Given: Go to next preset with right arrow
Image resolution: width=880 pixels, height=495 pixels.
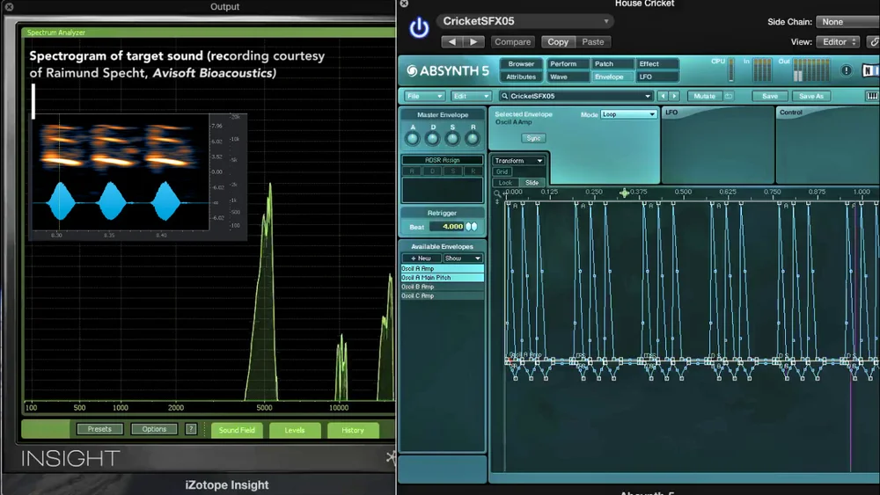Looking at the screenshot, I should (x=473, y=42).
